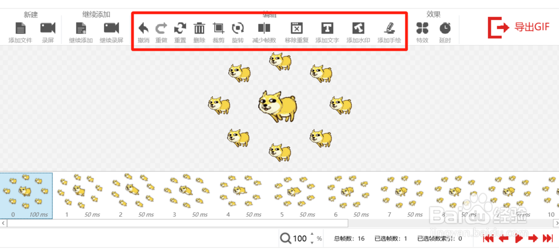This screenshot has width=559, height=252.
Task: Select frame 1 thumbnail
Action: point(80,196)
